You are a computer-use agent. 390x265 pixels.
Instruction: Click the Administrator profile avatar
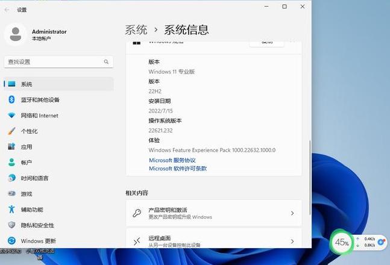click(16, 34)
